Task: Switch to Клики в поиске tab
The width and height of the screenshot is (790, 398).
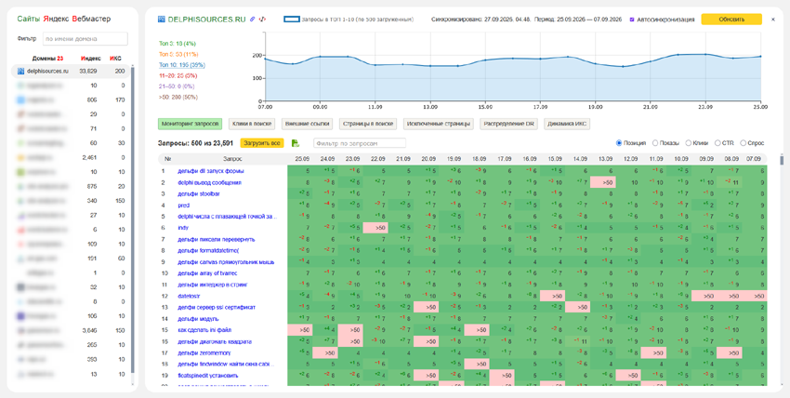Action: coord(252,124)
